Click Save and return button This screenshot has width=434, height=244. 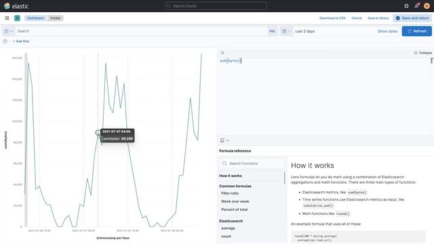412,18
